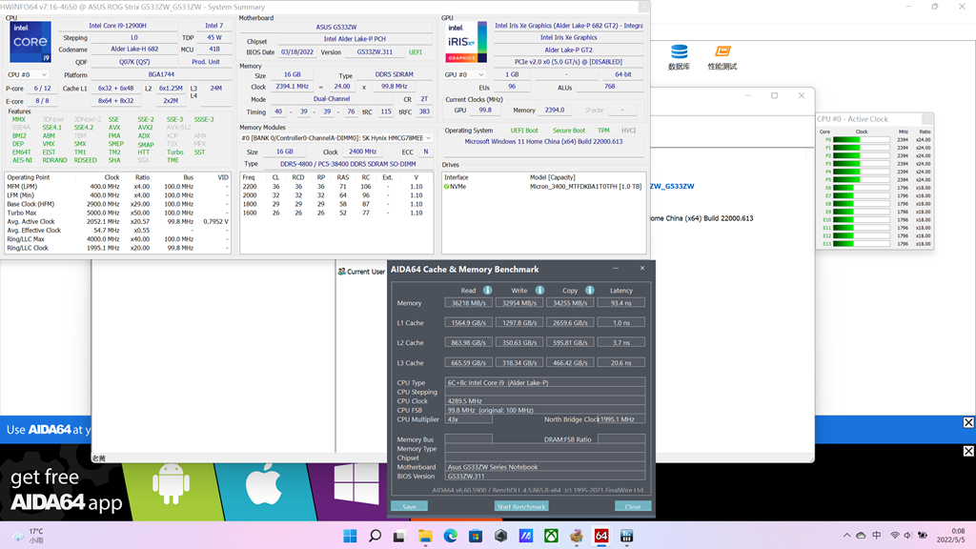The height and width of the screenshot is (549, 976).
Task: Click the 'Current User' item in AIDA64
Action: (x=361, y=272)
